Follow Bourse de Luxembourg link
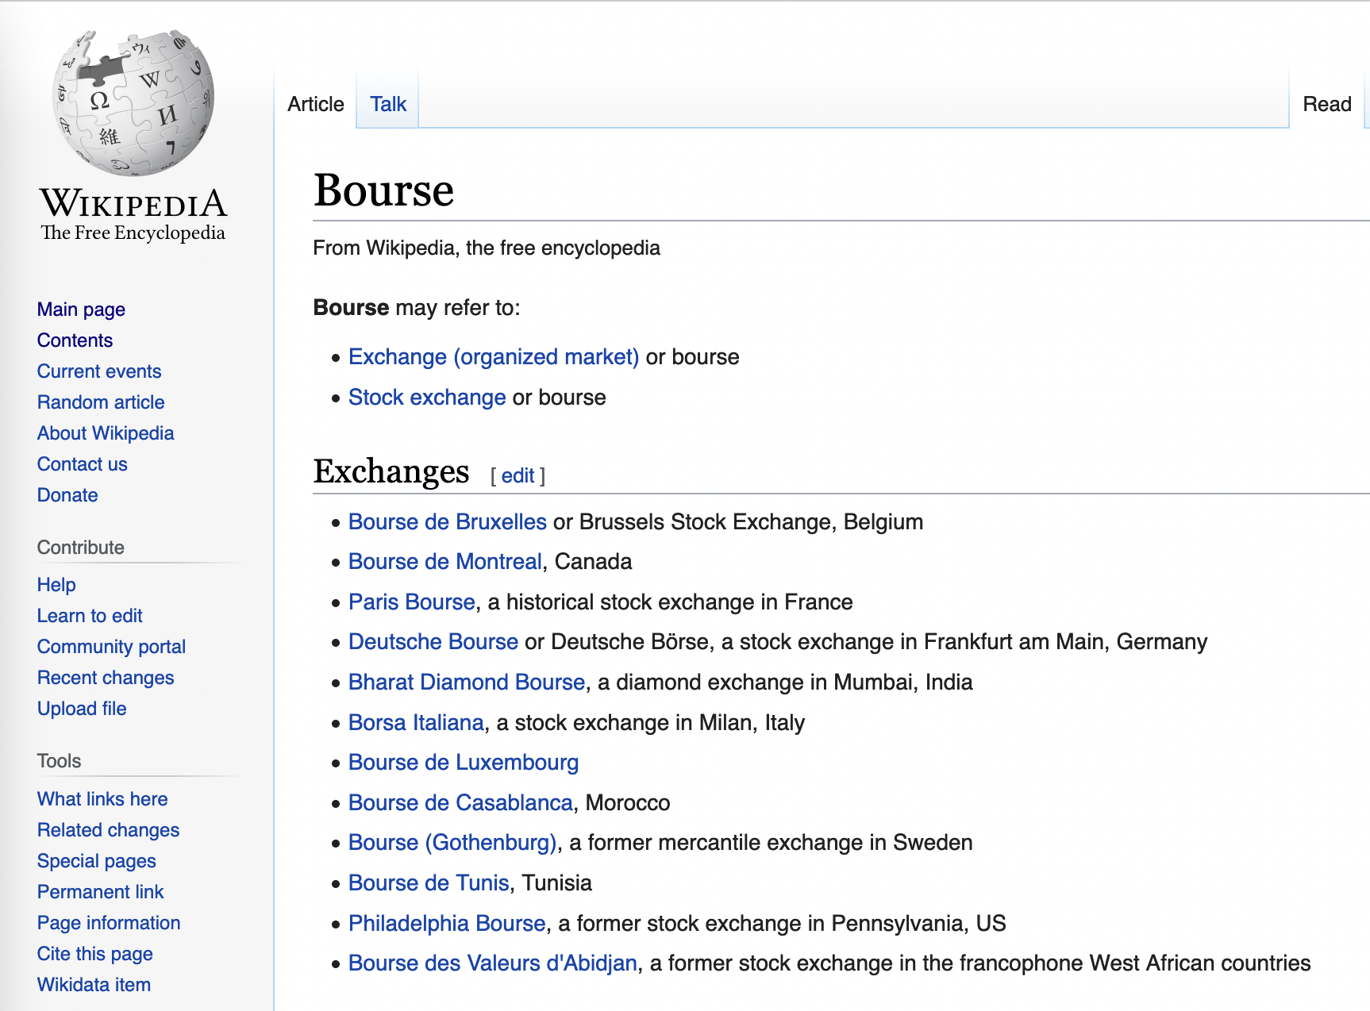Screen dimensions: 1370x1011 (464, 763)
